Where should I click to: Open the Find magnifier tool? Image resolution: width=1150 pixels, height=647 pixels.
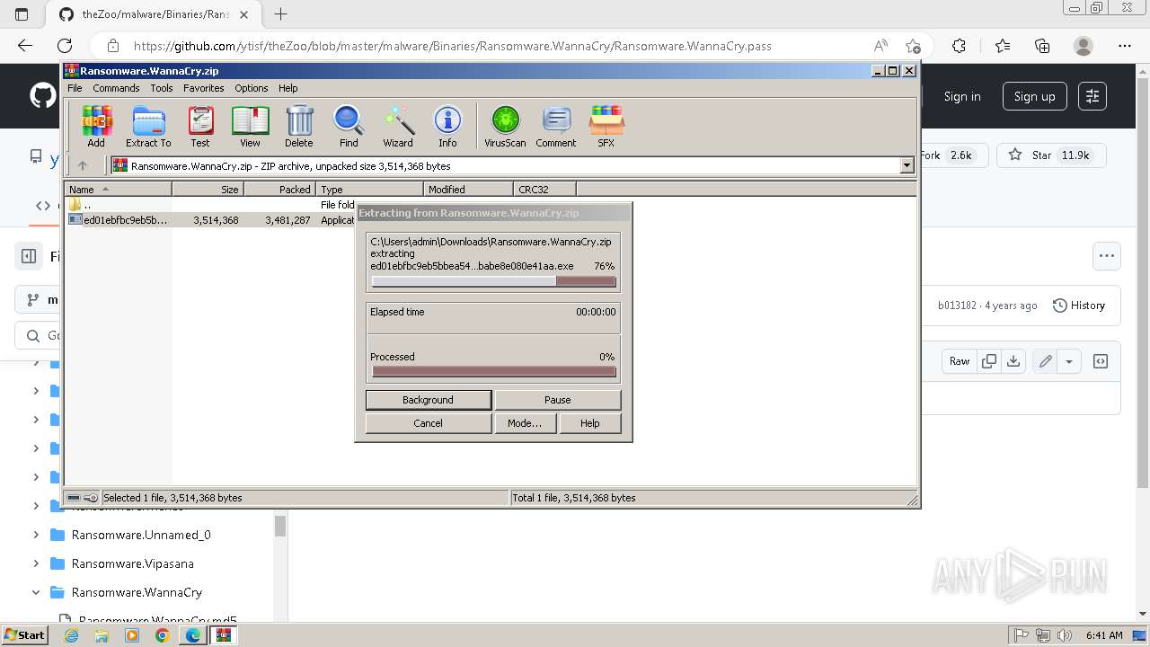coord(349,126)
